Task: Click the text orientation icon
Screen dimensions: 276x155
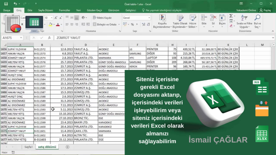Action: (83, 18)
